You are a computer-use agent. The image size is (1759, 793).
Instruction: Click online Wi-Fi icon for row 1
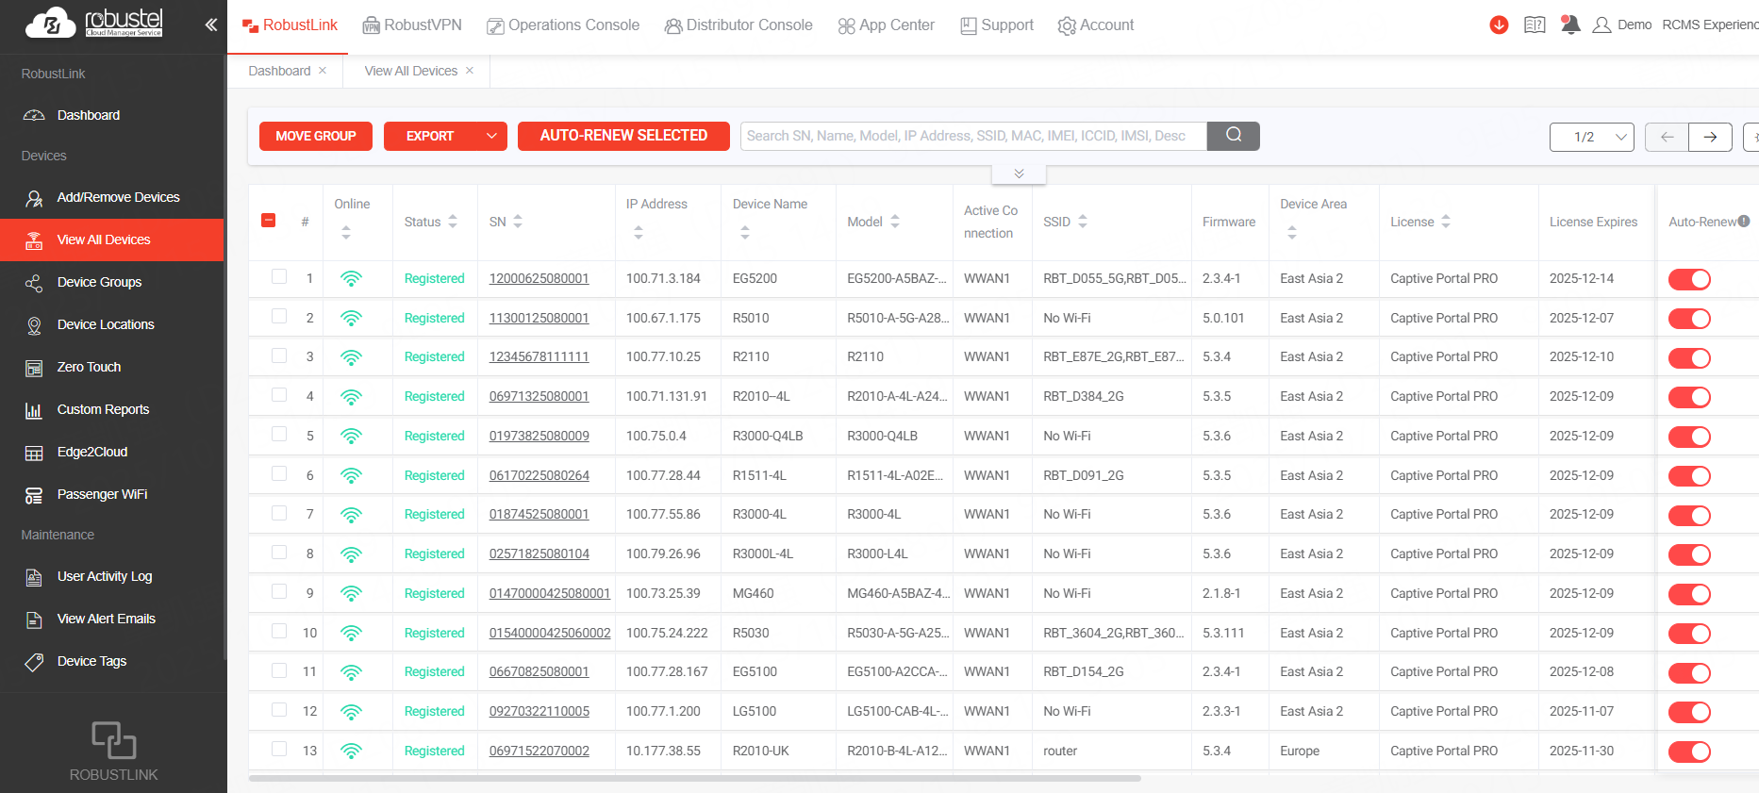pos(351,279)
